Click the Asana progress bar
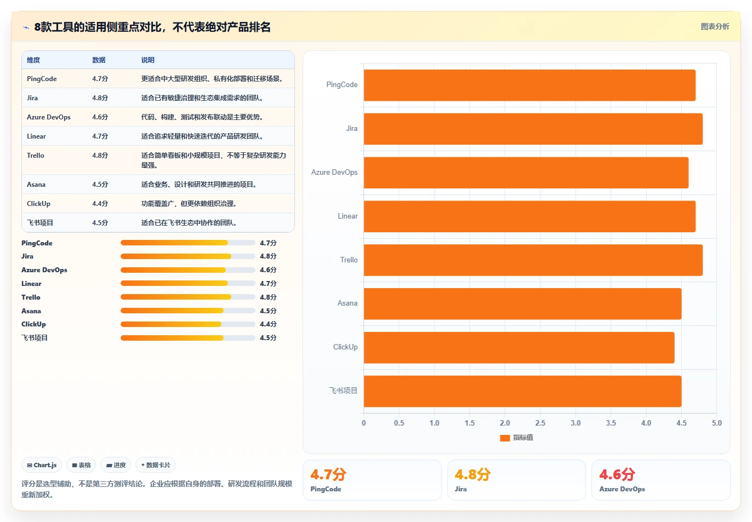 click(187, 311)
